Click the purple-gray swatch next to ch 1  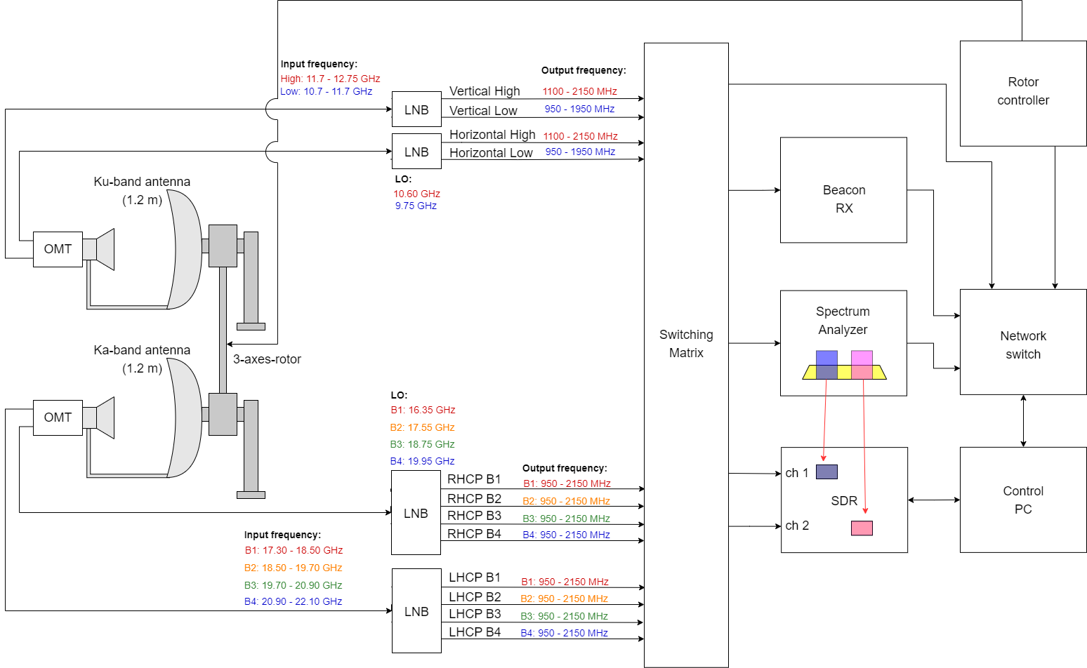click(x=826, y=472)
